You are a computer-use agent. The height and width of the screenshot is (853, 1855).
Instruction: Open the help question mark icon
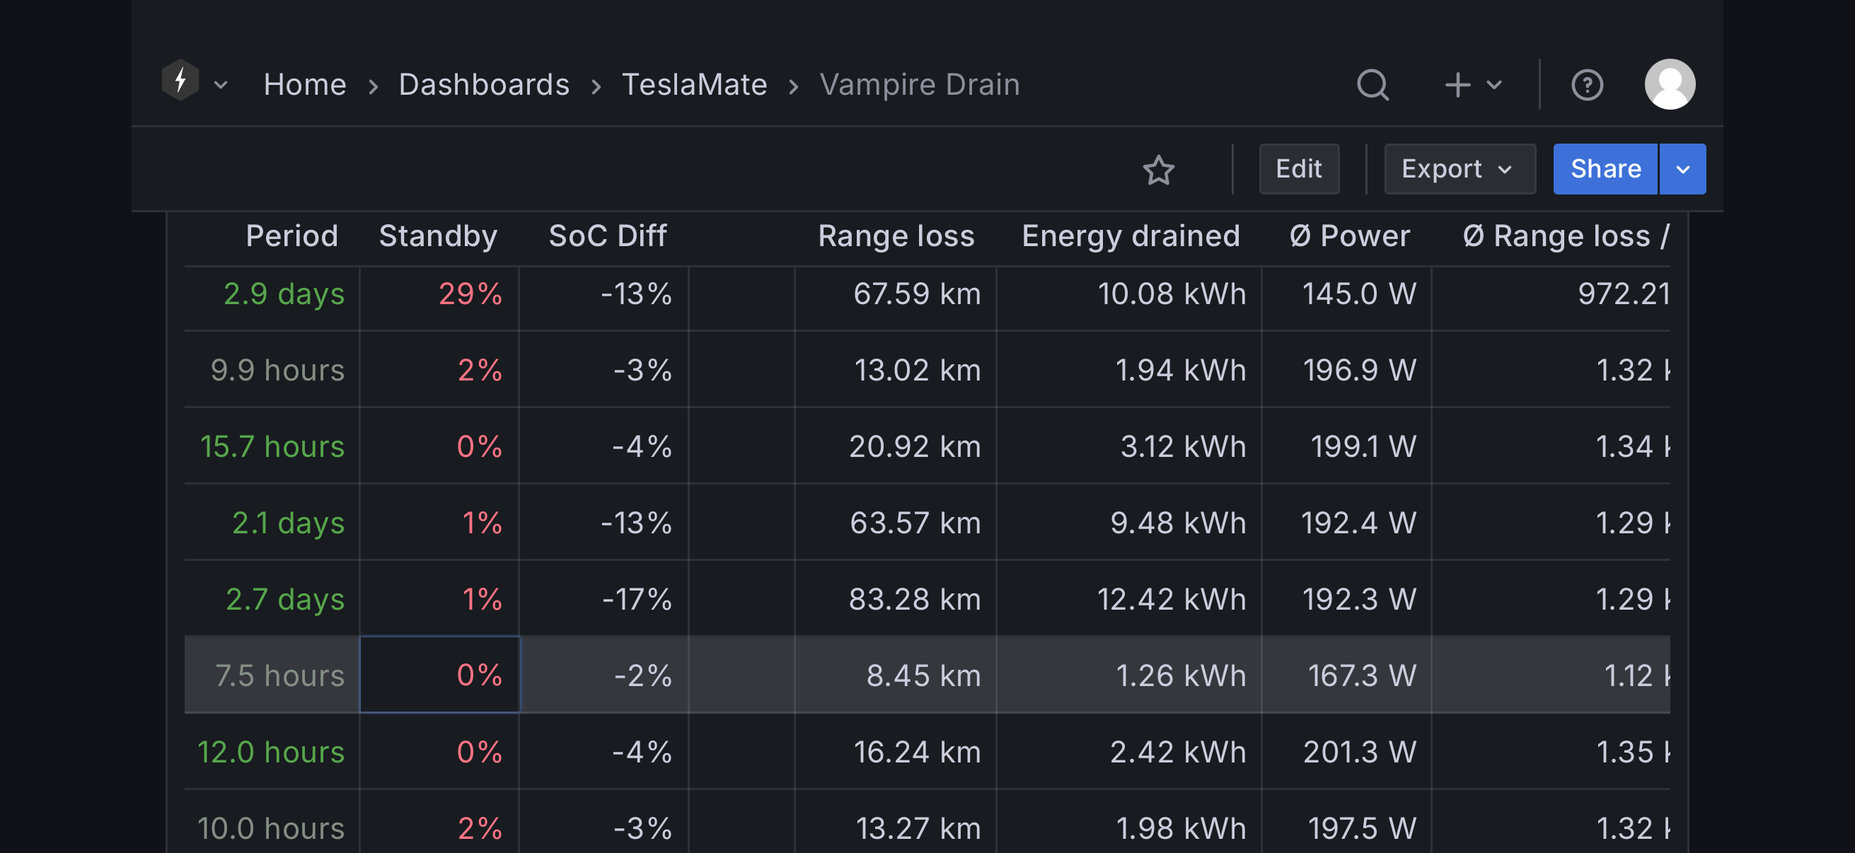(x=1586, y=85)
